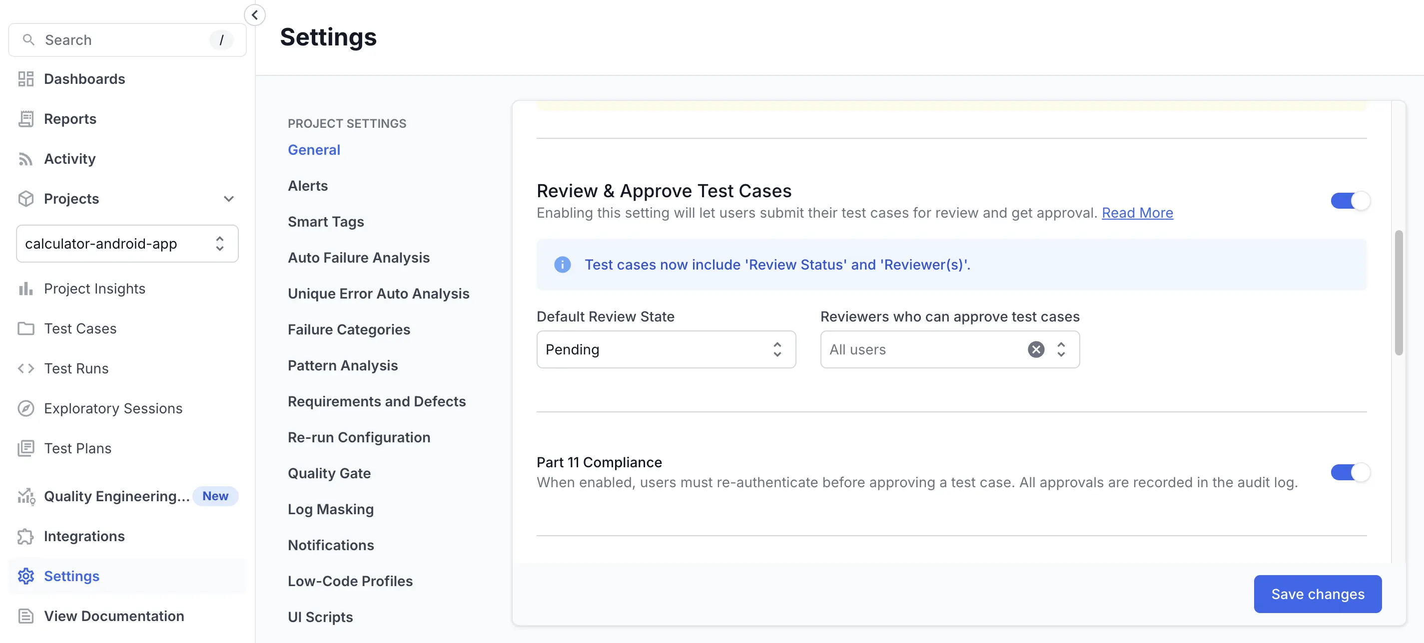Click the blue info icon in banner
Viewport: 1424px width, 643px height.
pos(562,265)
